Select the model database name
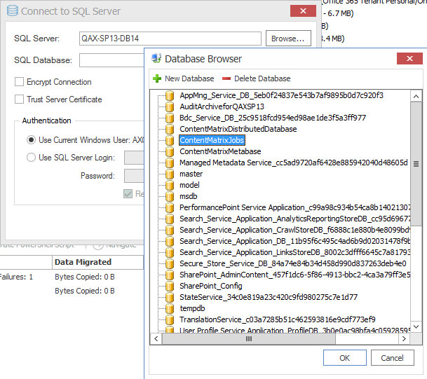The image size is (427, 379). (189, 185)
